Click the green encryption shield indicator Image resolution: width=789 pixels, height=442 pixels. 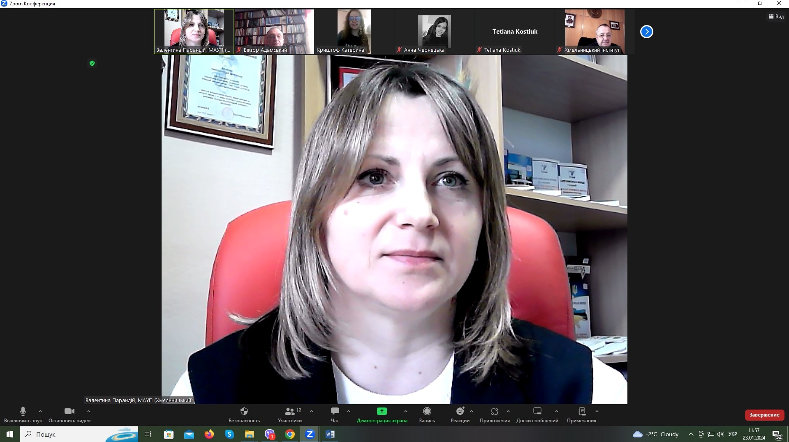point(92,63)
